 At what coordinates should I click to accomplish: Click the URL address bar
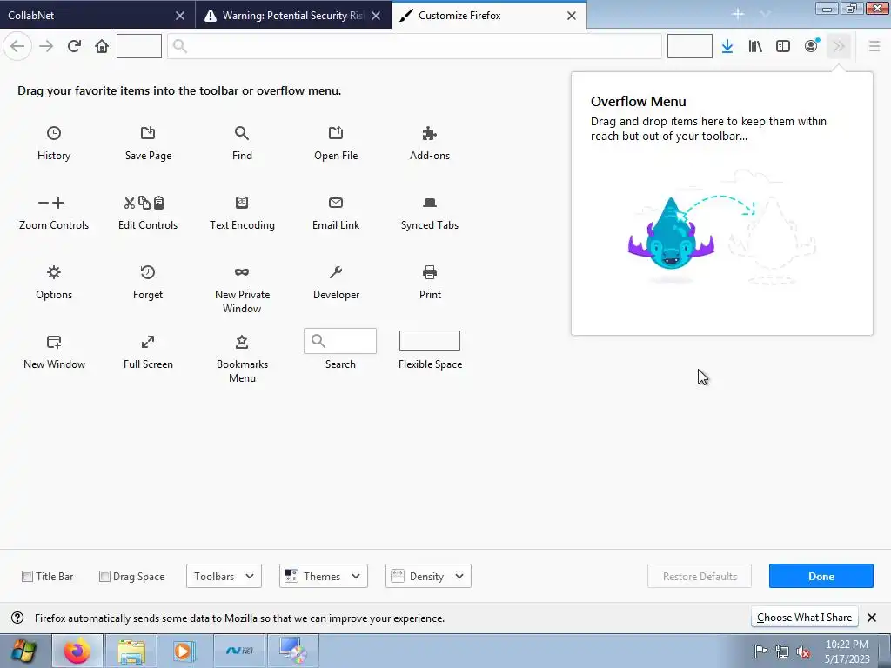414,46
